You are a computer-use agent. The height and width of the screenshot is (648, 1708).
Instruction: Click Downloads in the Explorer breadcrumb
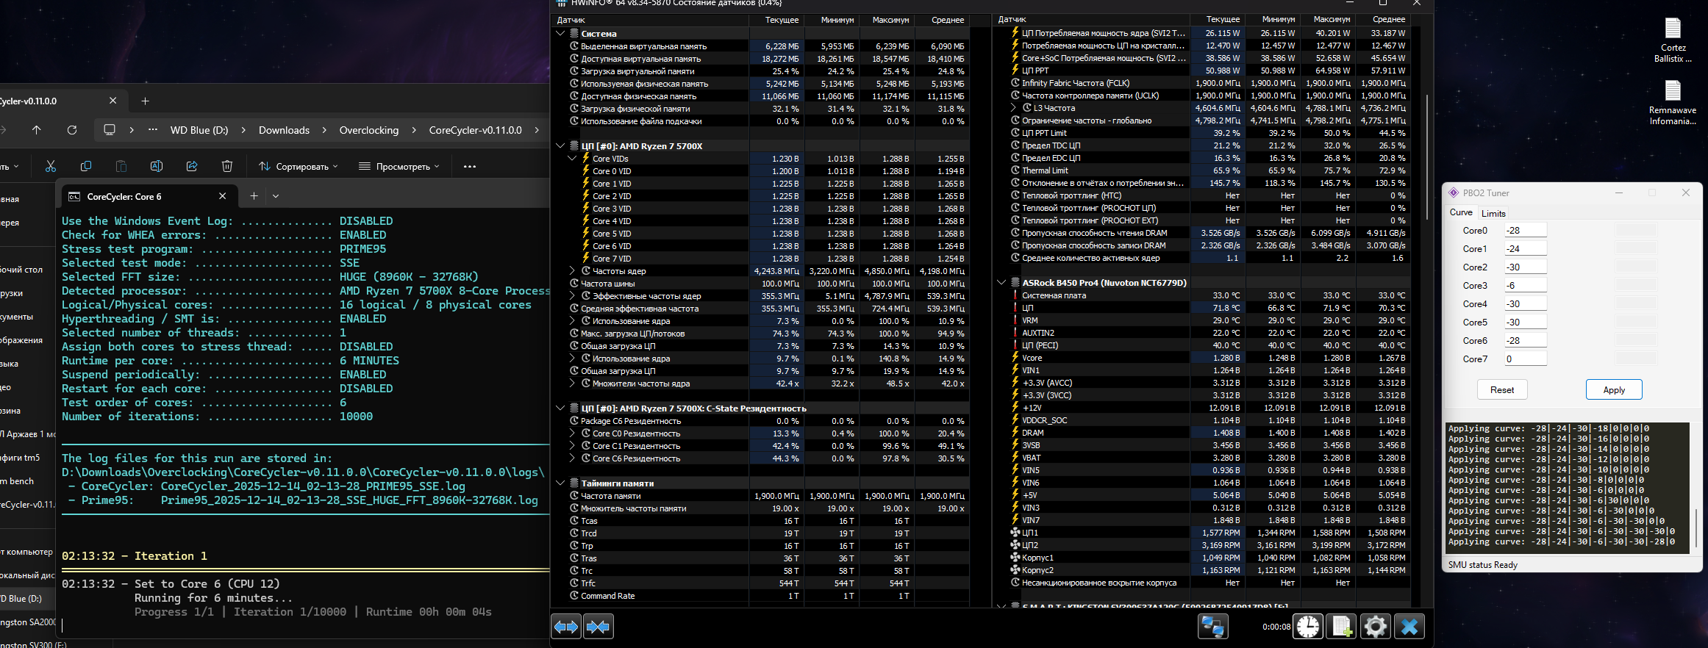coord(284,130)
